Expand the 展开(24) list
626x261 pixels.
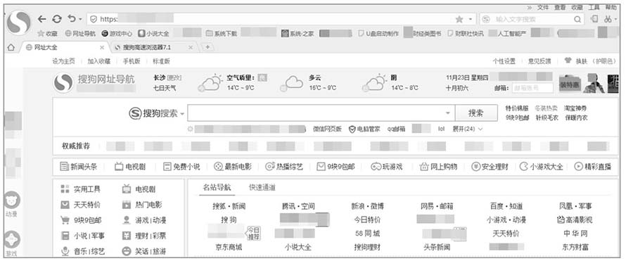coord(467,129)
